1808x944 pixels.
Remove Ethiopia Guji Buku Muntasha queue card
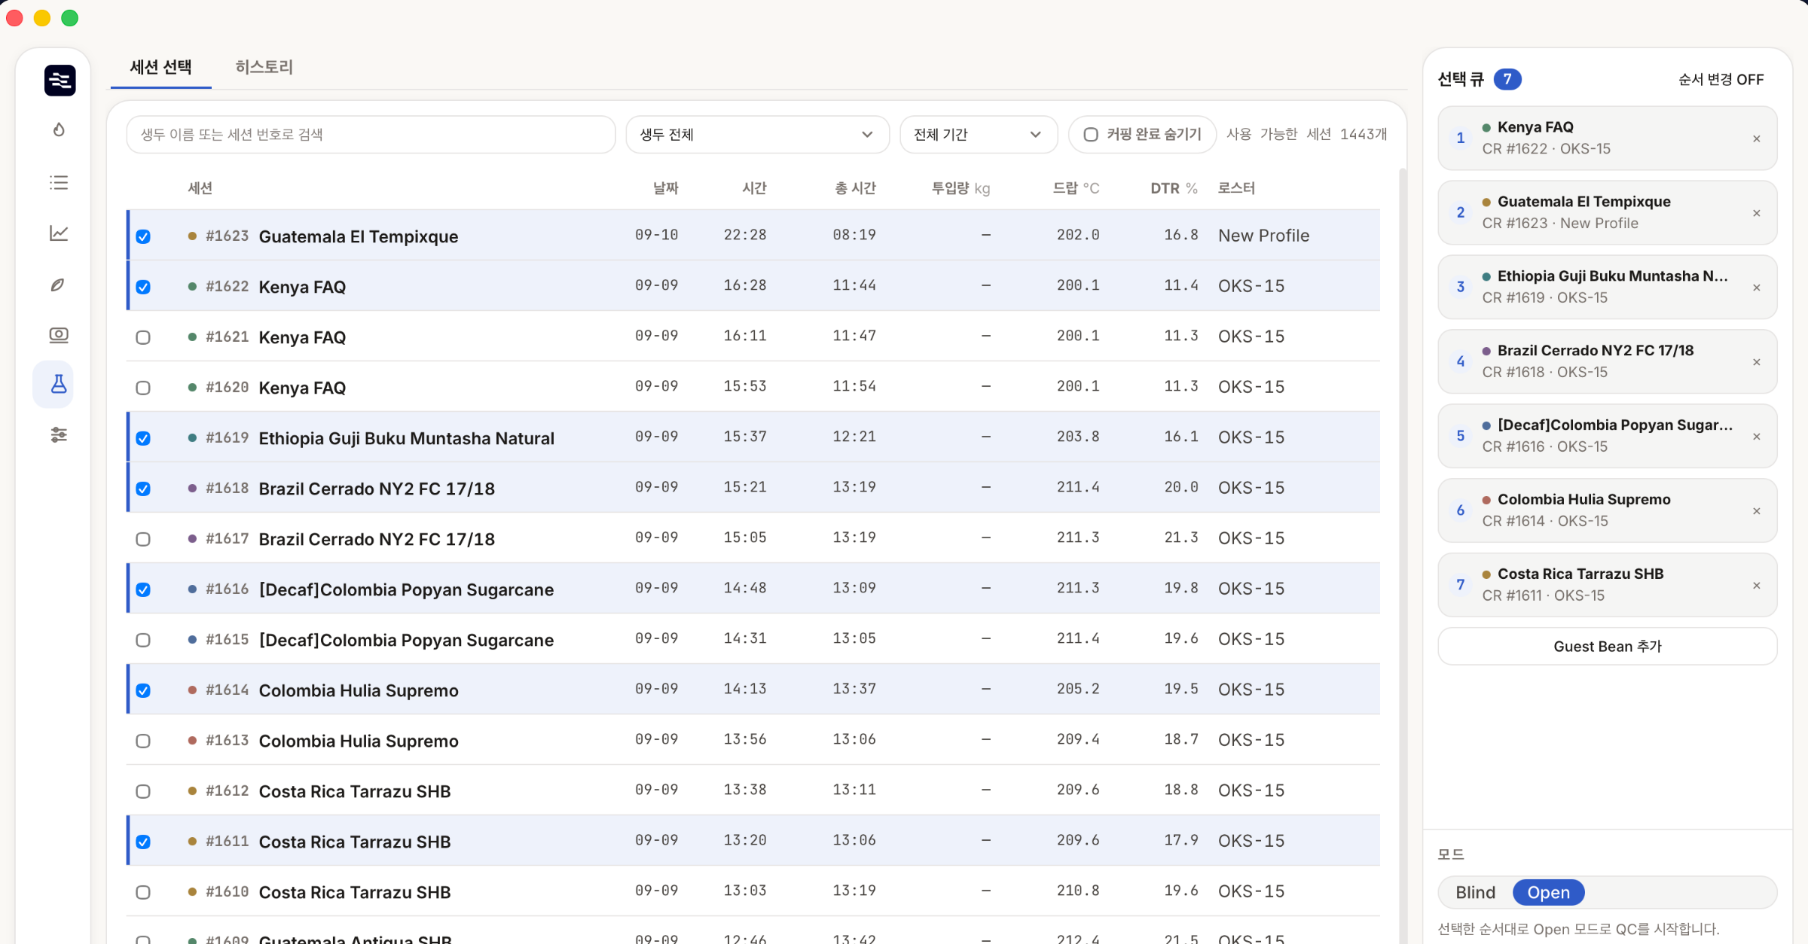point(1756,288)
